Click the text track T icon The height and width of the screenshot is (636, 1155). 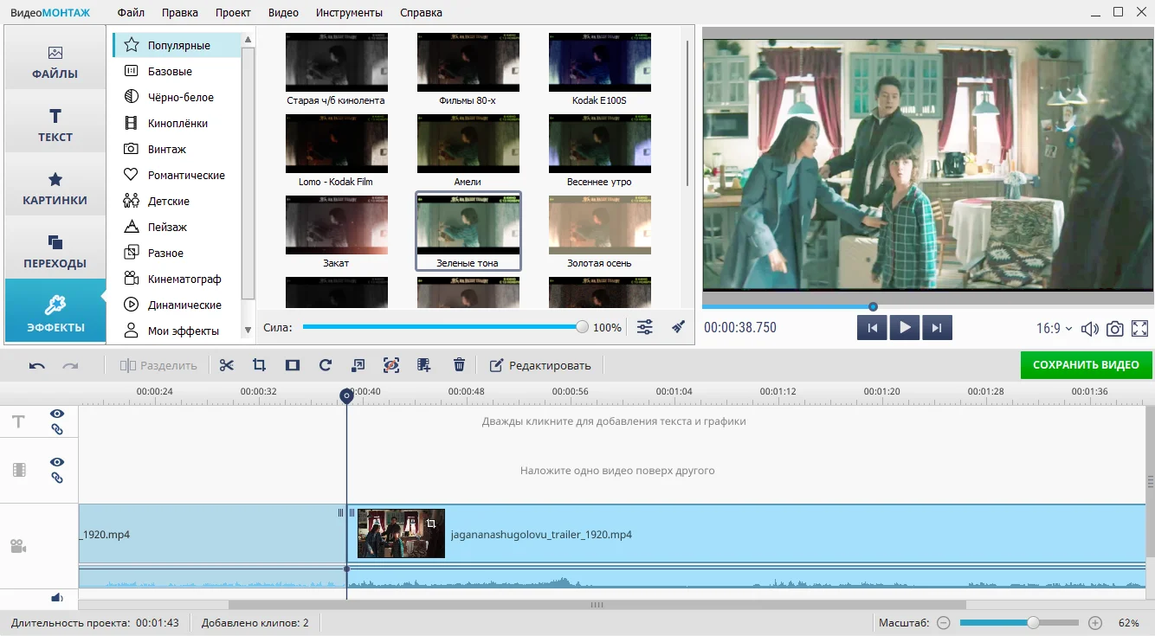click(18, 421)
